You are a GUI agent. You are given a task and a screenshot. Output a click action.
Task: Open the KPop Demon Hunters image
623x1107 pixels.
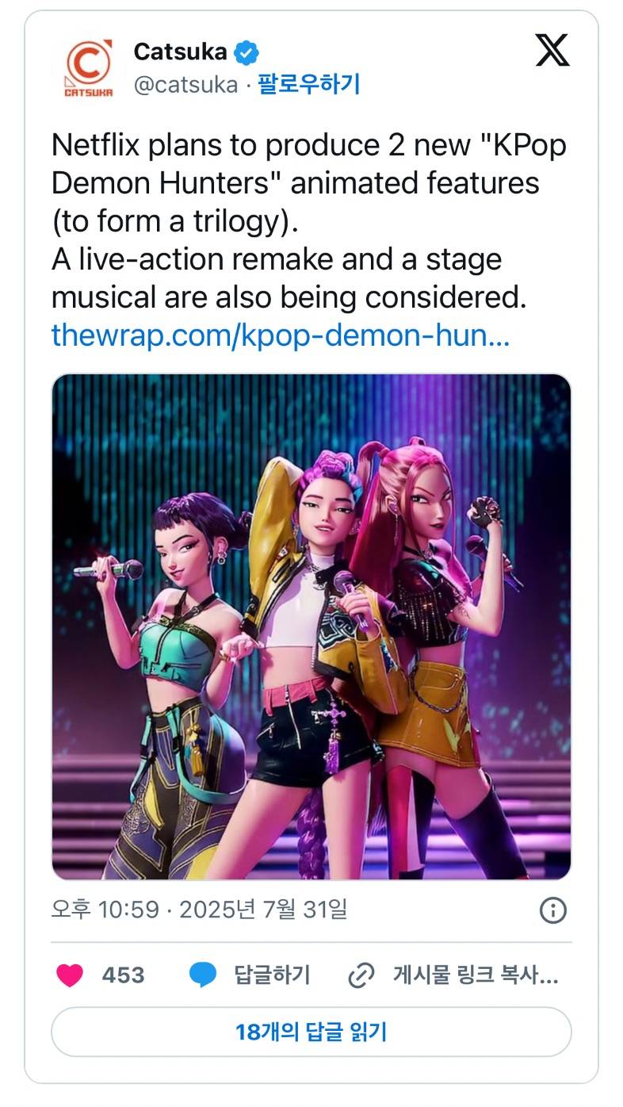(x=311, y=626)
